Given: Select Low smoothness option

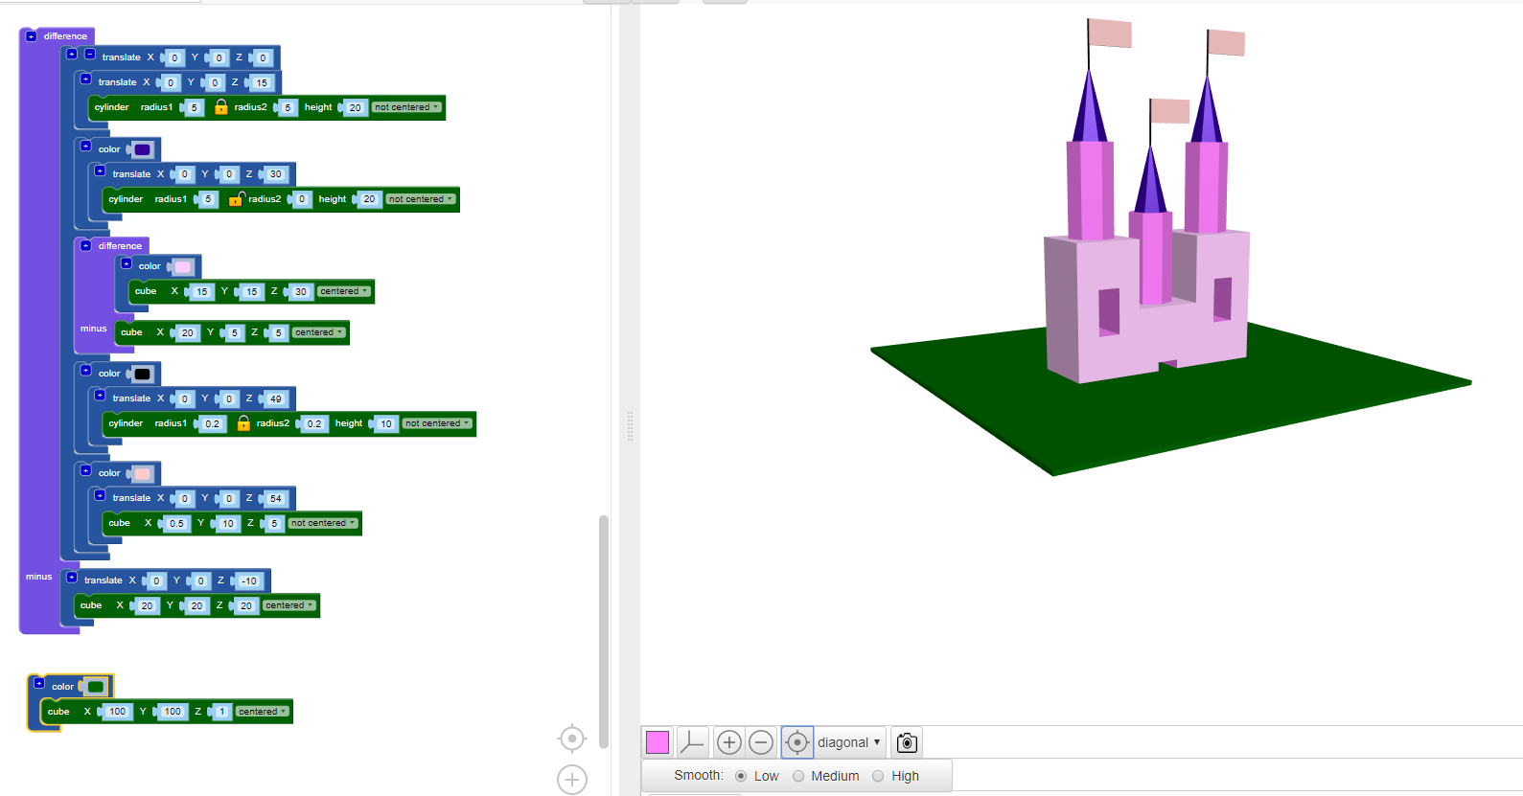Looking at the screenshot, I should pyautogui.click(x=741, y=776).
